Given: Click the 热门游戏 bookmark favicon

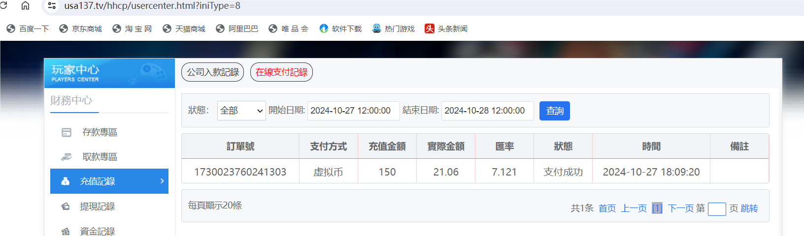Looking at the screenshot, I should (x=376, y=29).
